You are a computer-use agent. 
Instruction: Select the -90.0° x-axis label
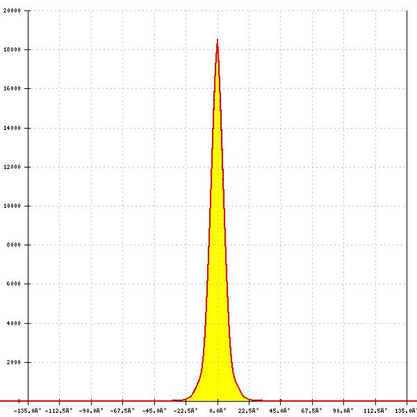pyautogui.click(x=90, y=411)
